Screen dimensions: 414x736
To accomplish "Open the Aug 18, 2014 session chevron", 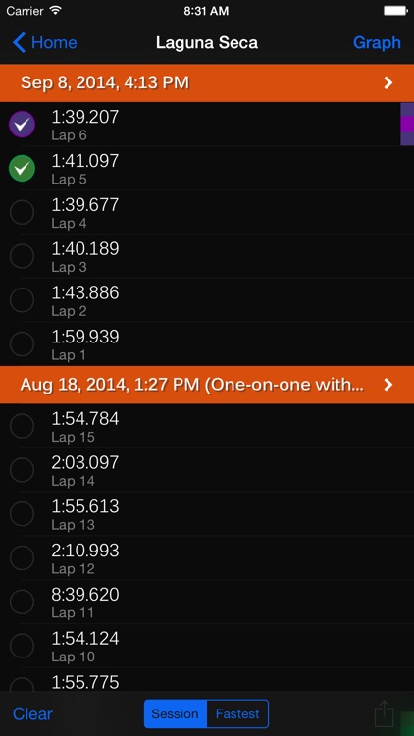I will tap(388, 385).
